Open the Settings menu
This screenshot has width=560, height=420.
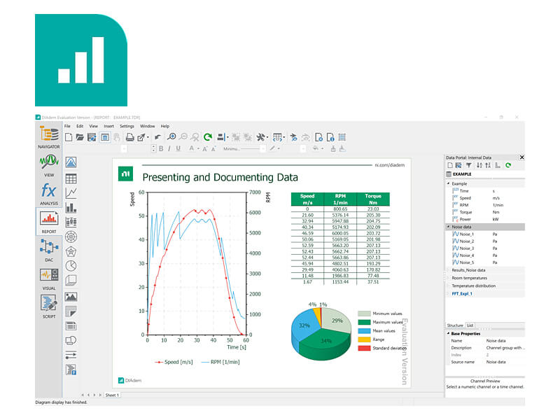click(x=127, y=126)
